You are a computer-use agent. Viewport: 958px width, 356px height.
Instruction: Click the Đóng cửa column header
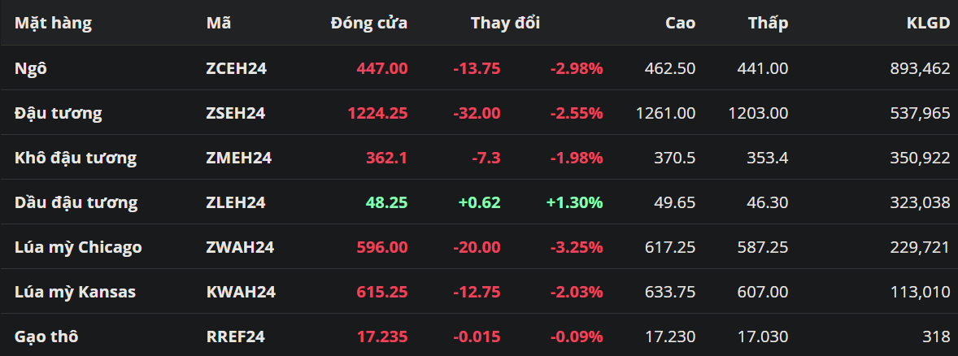[368, 23]
